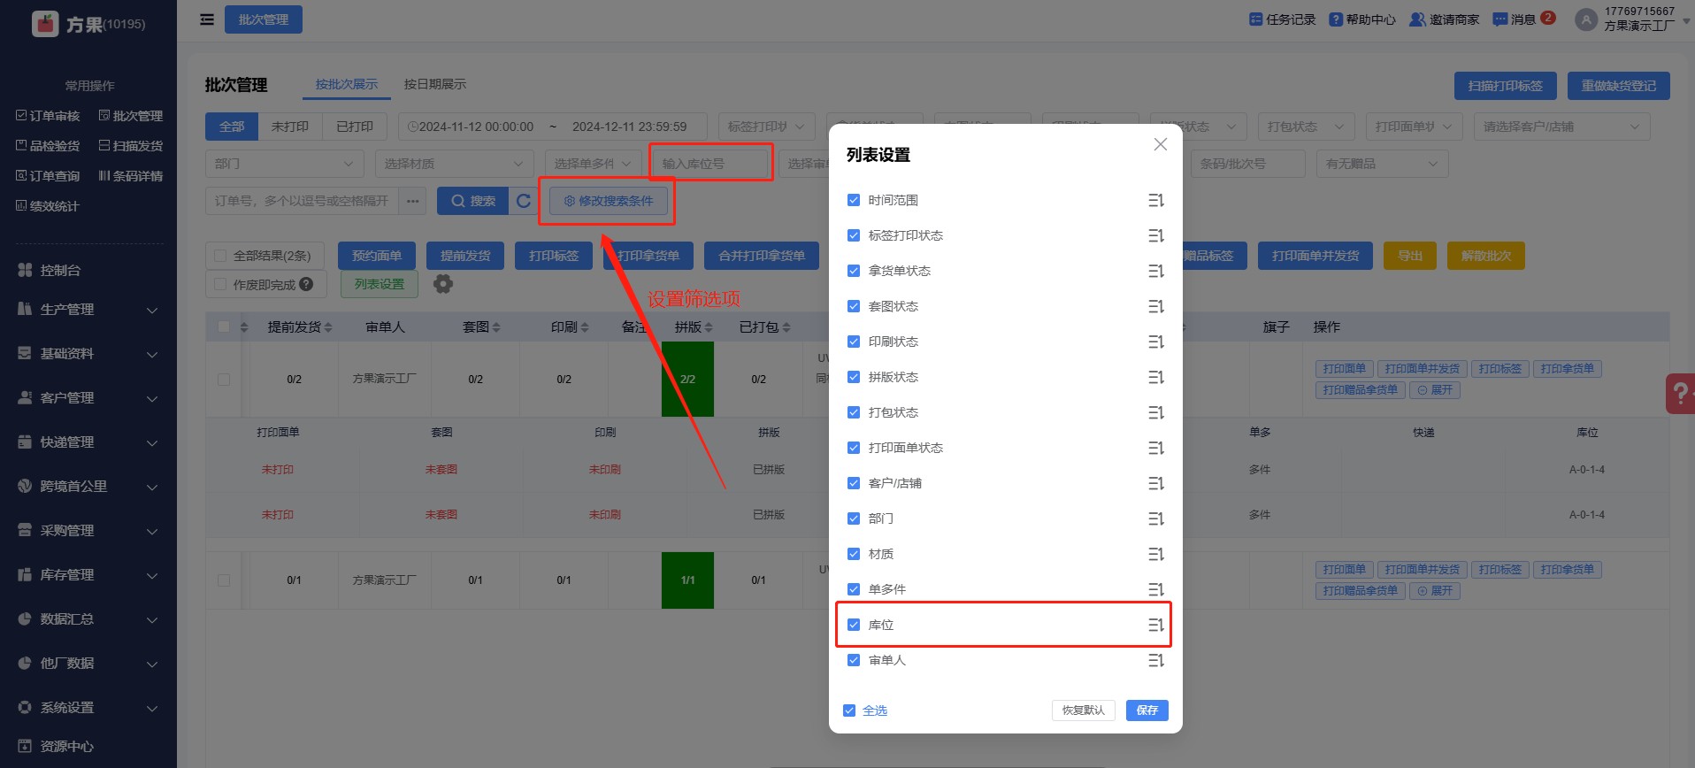The image size is (1695, 768).
Task: Switch to the 按批次展示 tab
Action: pos(347,84)
